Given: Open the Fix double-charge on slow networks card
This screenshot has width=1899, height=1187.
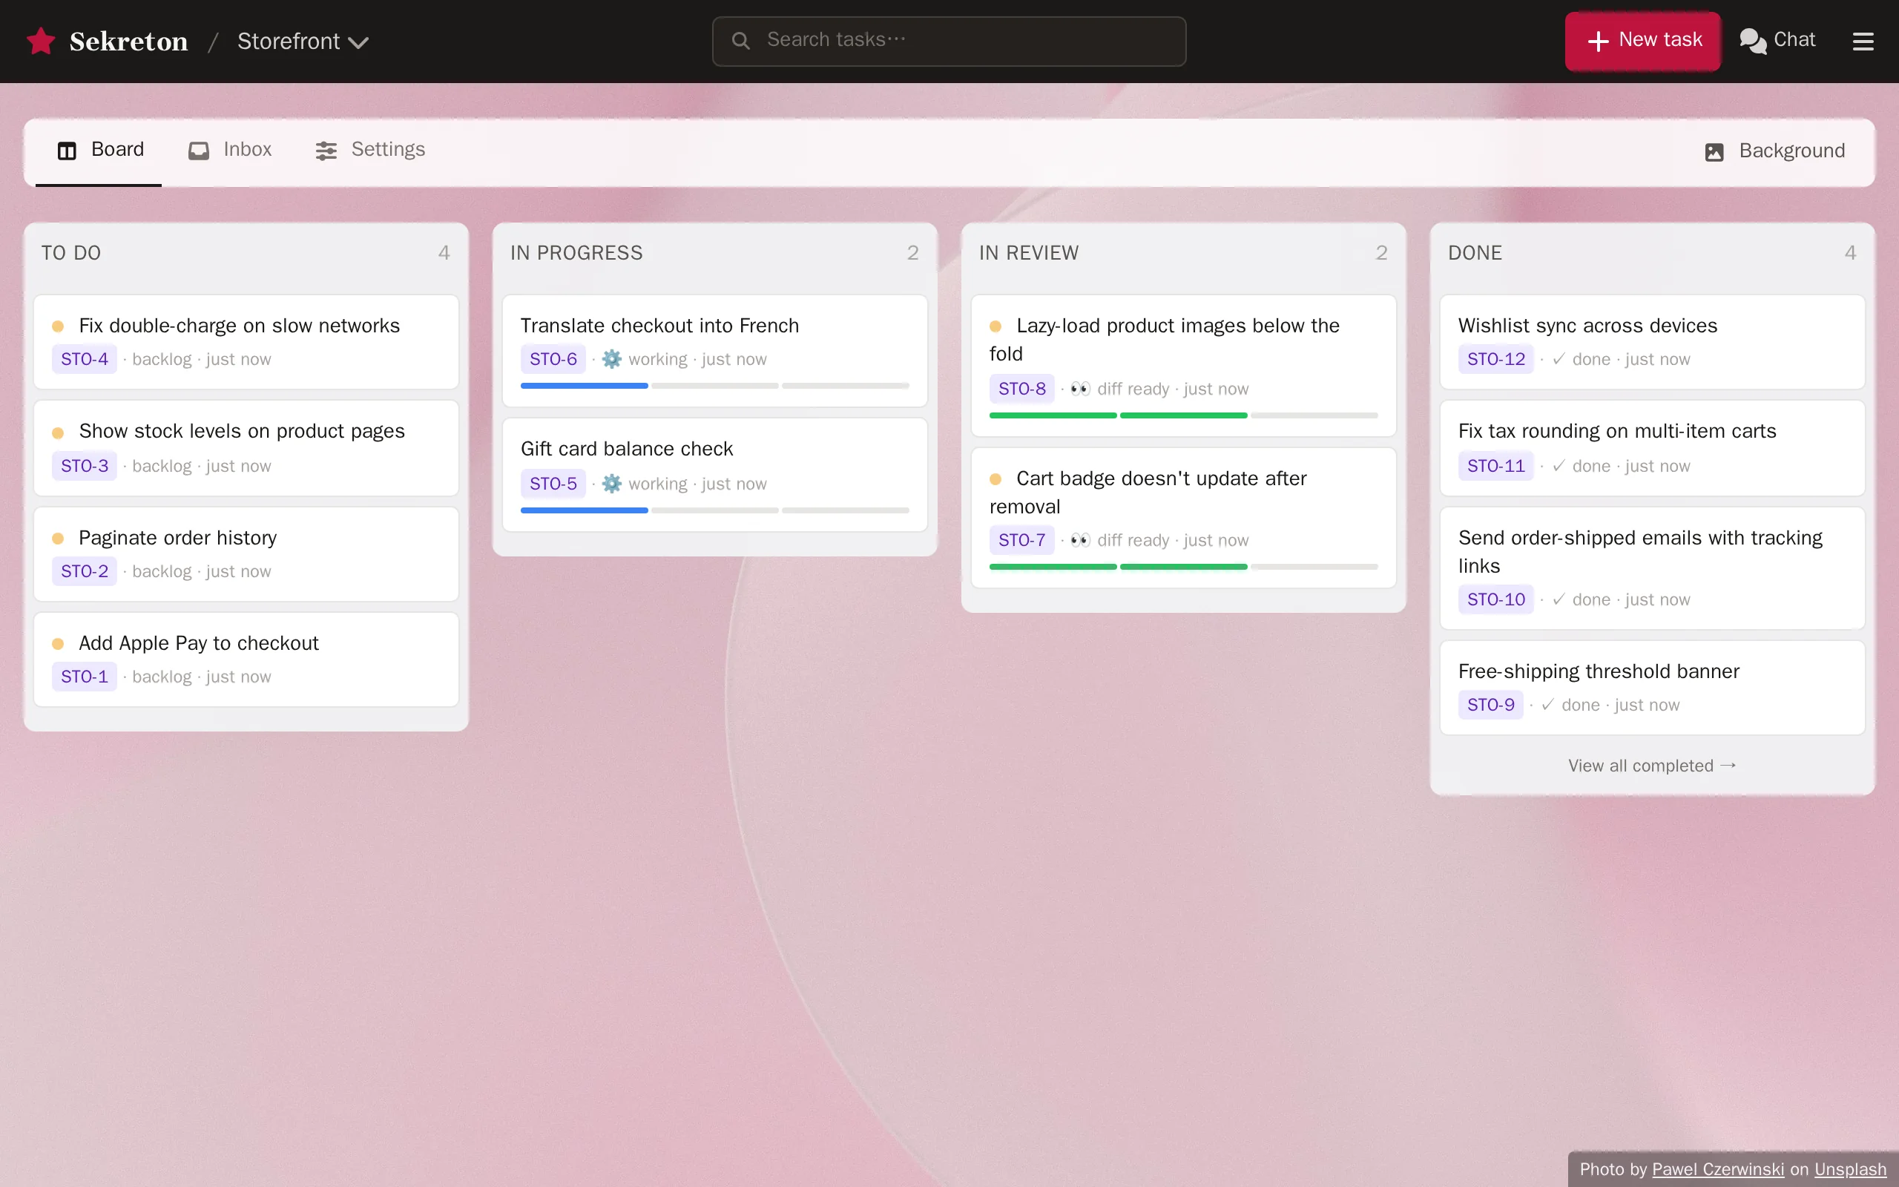Looking at the screenshot, I should pos(246,342).
